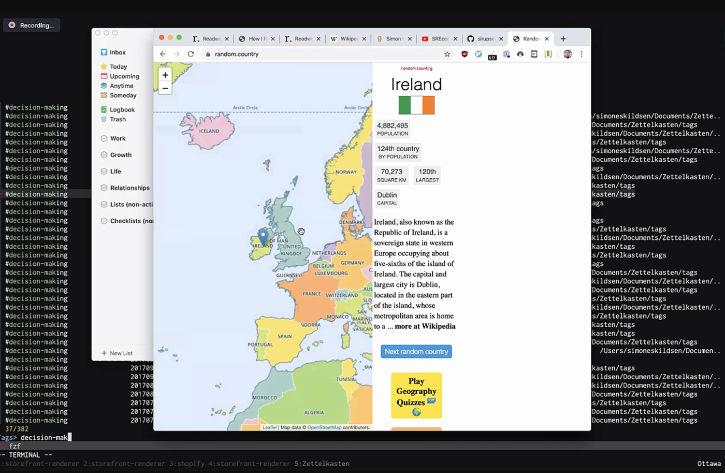Reload the random.country page
The image size is (725, 473).
point(191,54)
